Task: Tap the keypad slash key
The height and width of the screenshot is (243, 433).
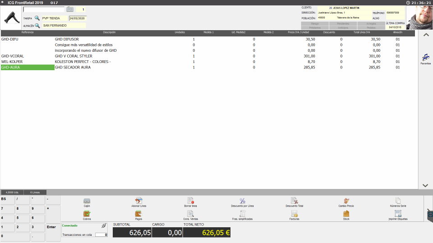Action: (x=23, y=200)
